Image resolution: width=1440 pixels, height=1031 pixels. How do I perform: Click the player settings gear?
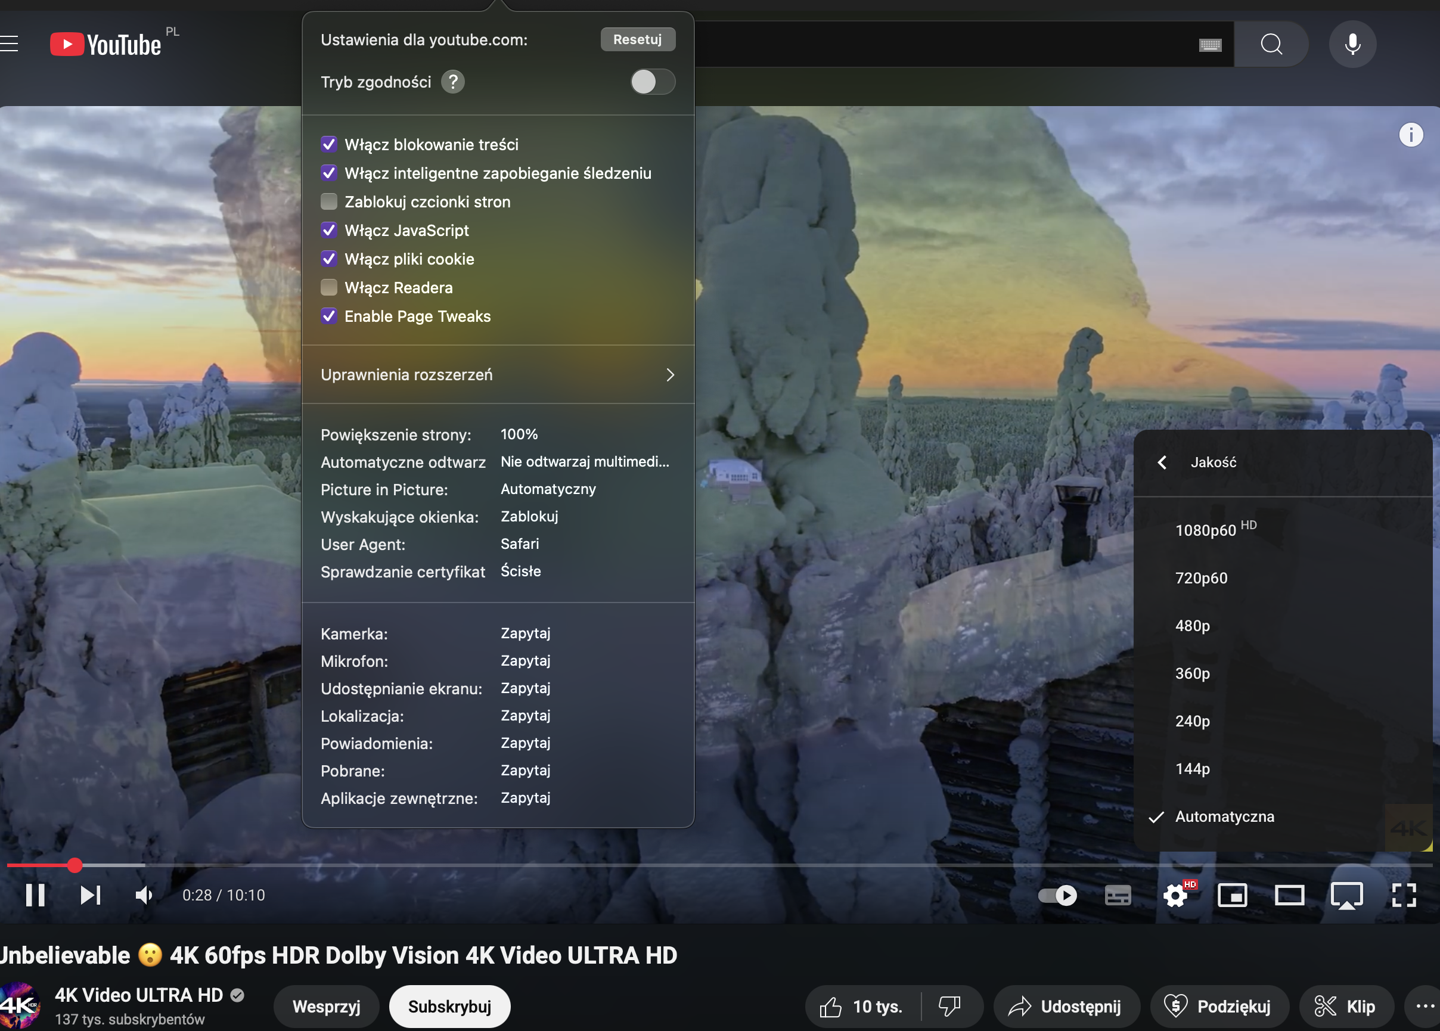1175,895
